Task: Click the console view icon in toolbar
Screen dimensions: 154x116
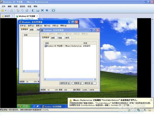Action: tap(53, 11)
